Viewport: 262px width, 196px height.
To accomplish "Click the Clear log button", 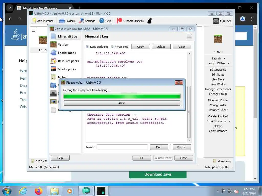I will click(x=182, y=47).
